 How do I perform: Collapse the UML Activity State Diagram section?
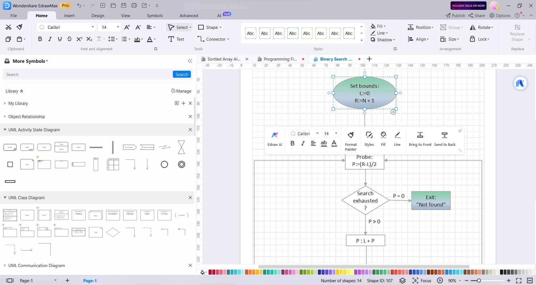coord(5,130)
